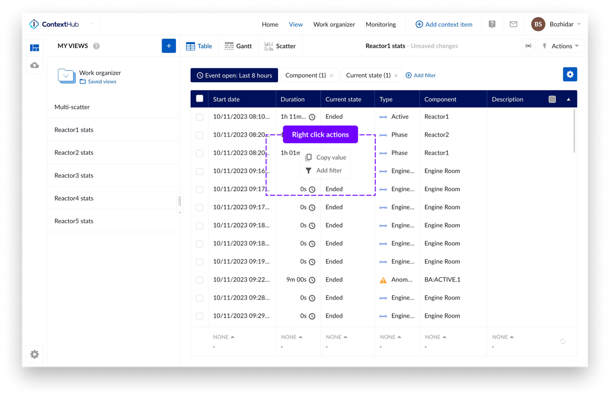The image size is (610, 399).
Task: Click the blue table settings gear icon
Action: click(x=570, y=75)
